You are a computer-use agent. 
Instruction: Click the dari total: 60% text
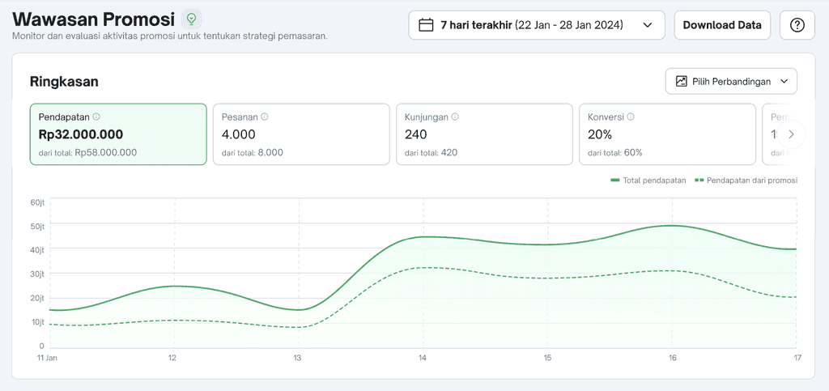[615, 153]
